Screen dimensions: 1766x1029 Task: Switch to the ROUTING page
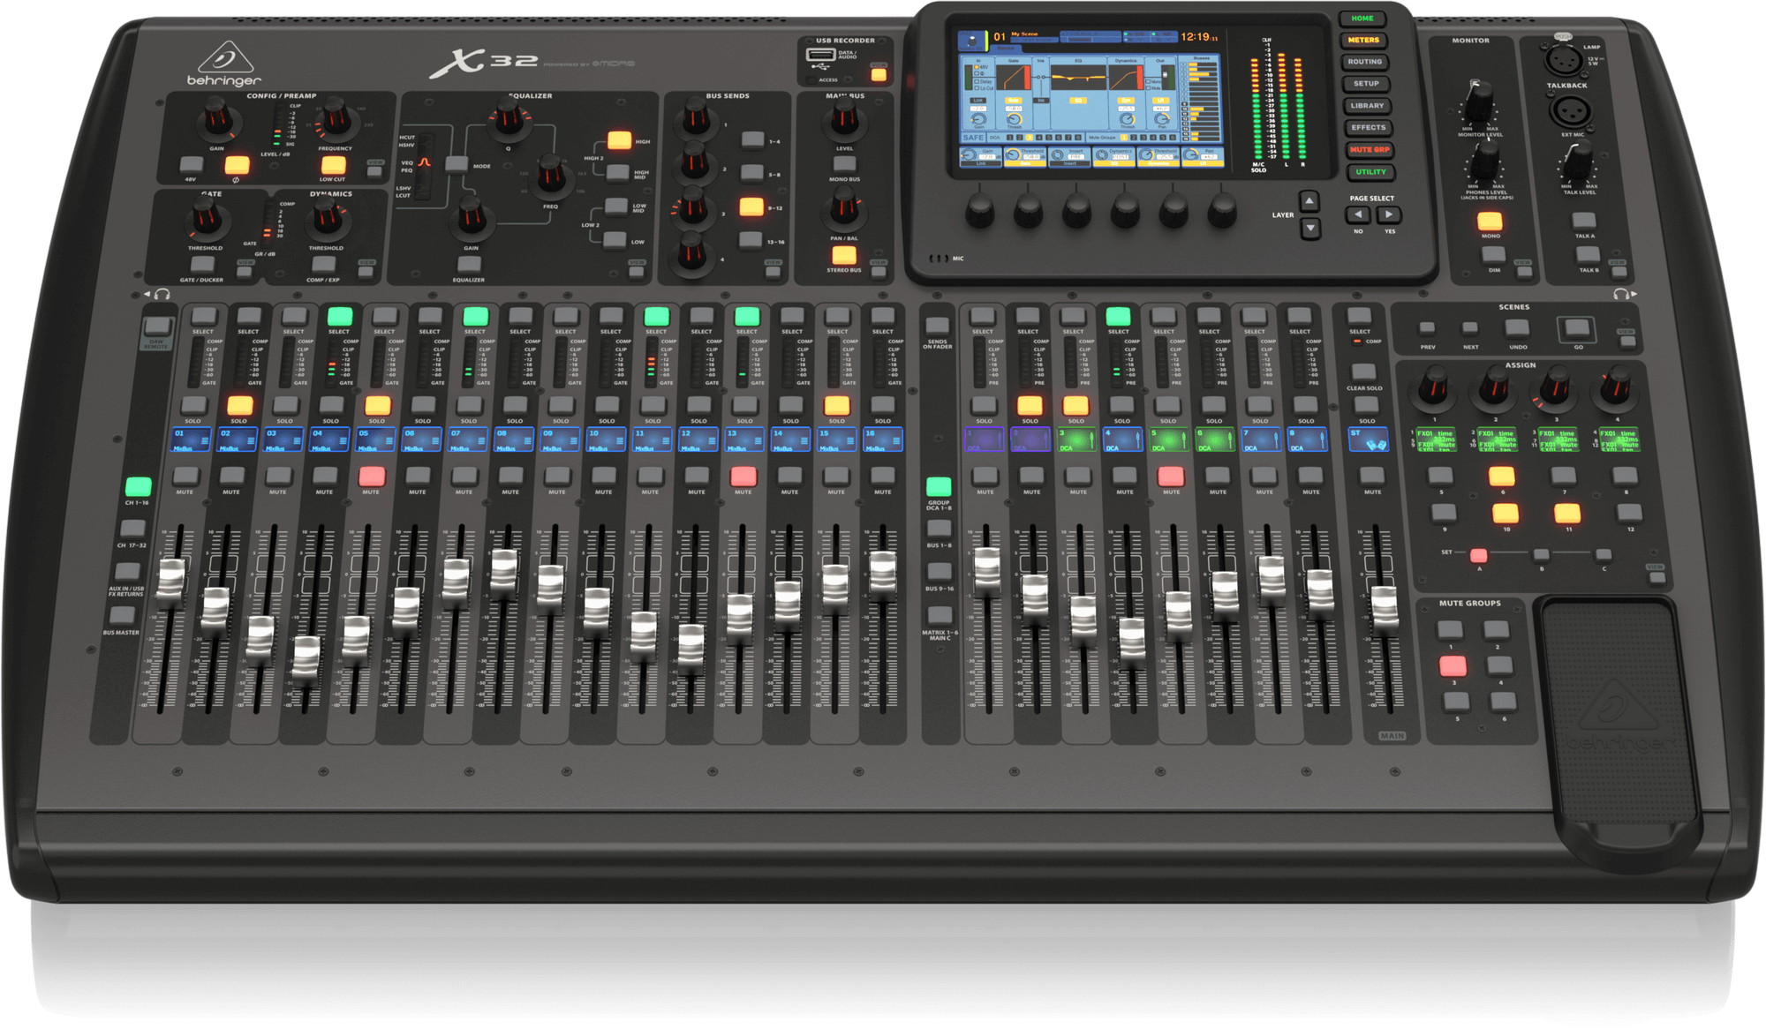(x=1365, y=61)
